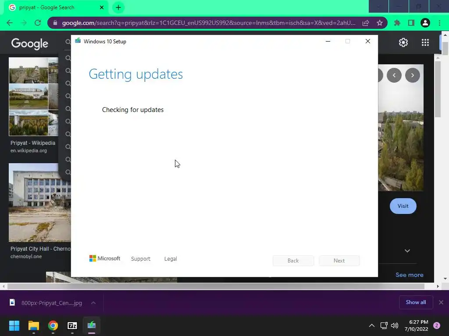
Task: Click the Visit button
Action: 403,206
